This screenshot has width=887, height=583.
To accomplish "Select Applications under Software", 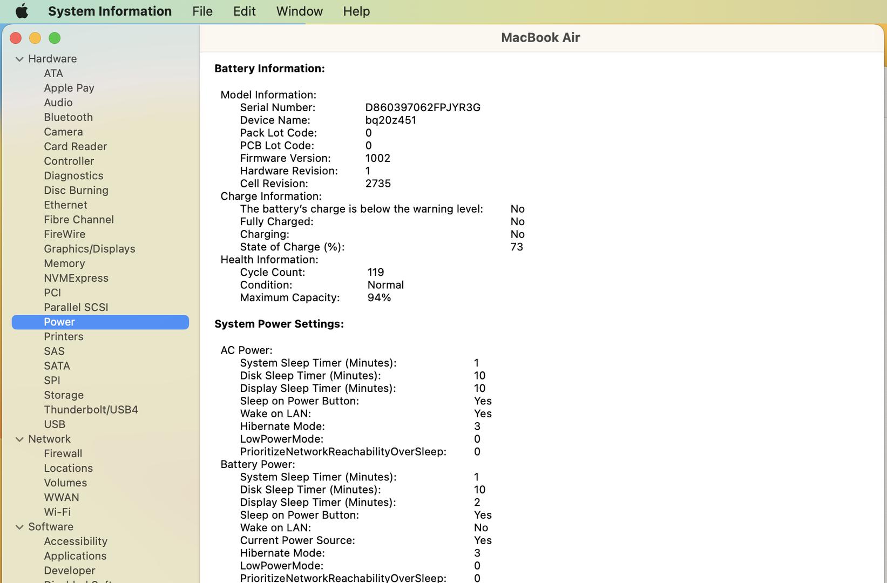I will (x=75, y=556).
